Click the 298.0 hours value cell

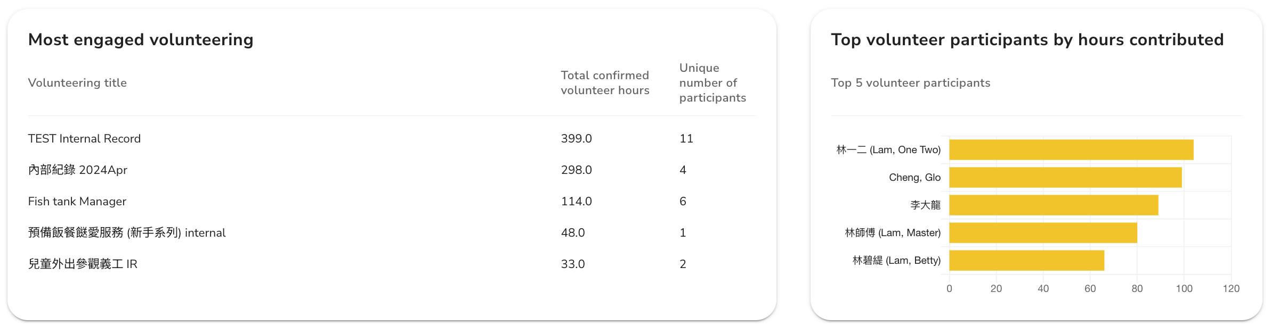tap(576, 170)
